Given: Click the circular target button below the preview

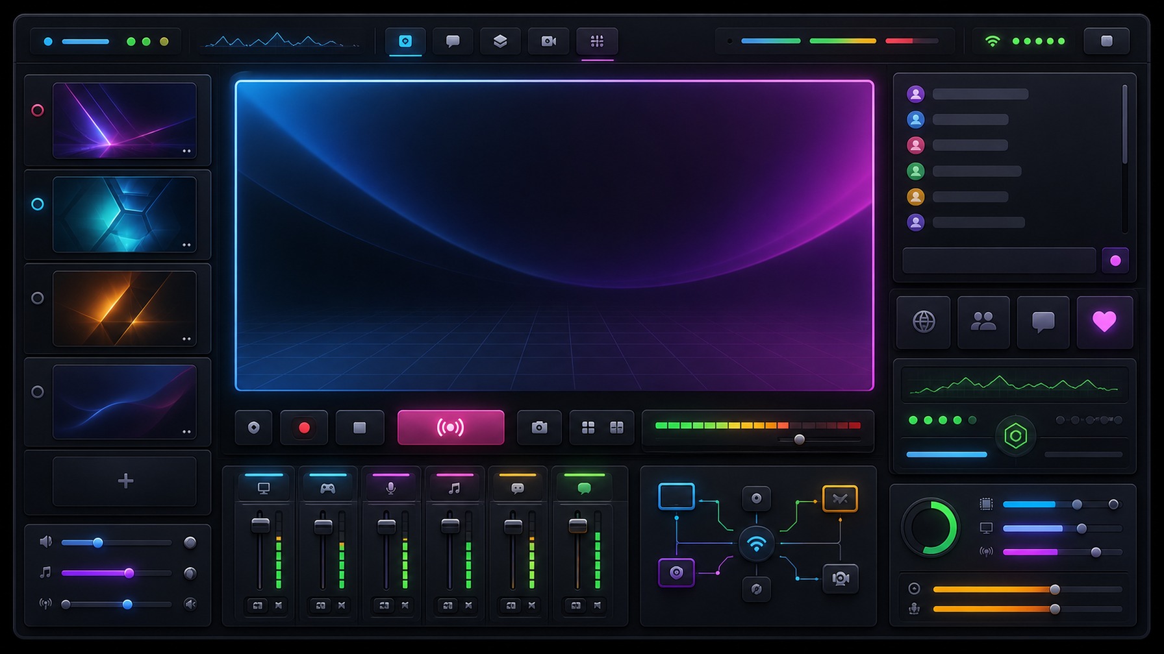Looking at the screenshot, I should click(x=253, y=428).
